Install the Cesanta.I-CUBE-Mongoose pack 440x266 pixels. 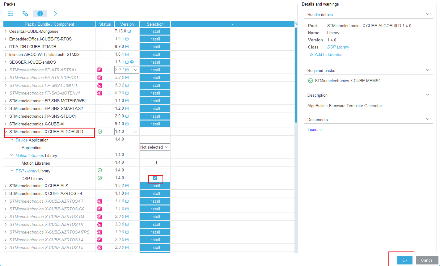[x=155, y=31]
